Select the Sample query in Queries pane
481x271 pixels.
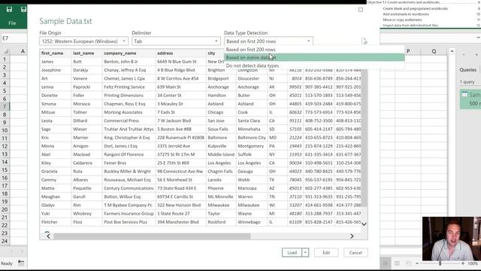pyautogui.click(x=470, y=99)
